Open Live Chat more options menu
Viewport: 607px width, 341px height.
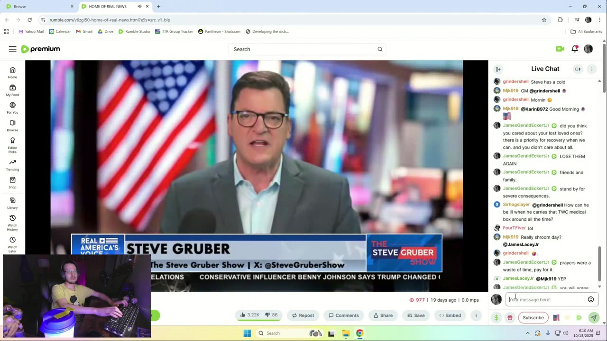pyautogui.click(x=592, y=69)
